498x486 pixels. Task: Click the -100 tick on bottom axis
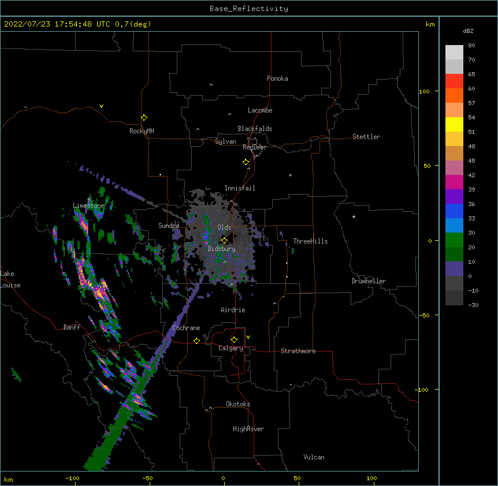[73, 478]
